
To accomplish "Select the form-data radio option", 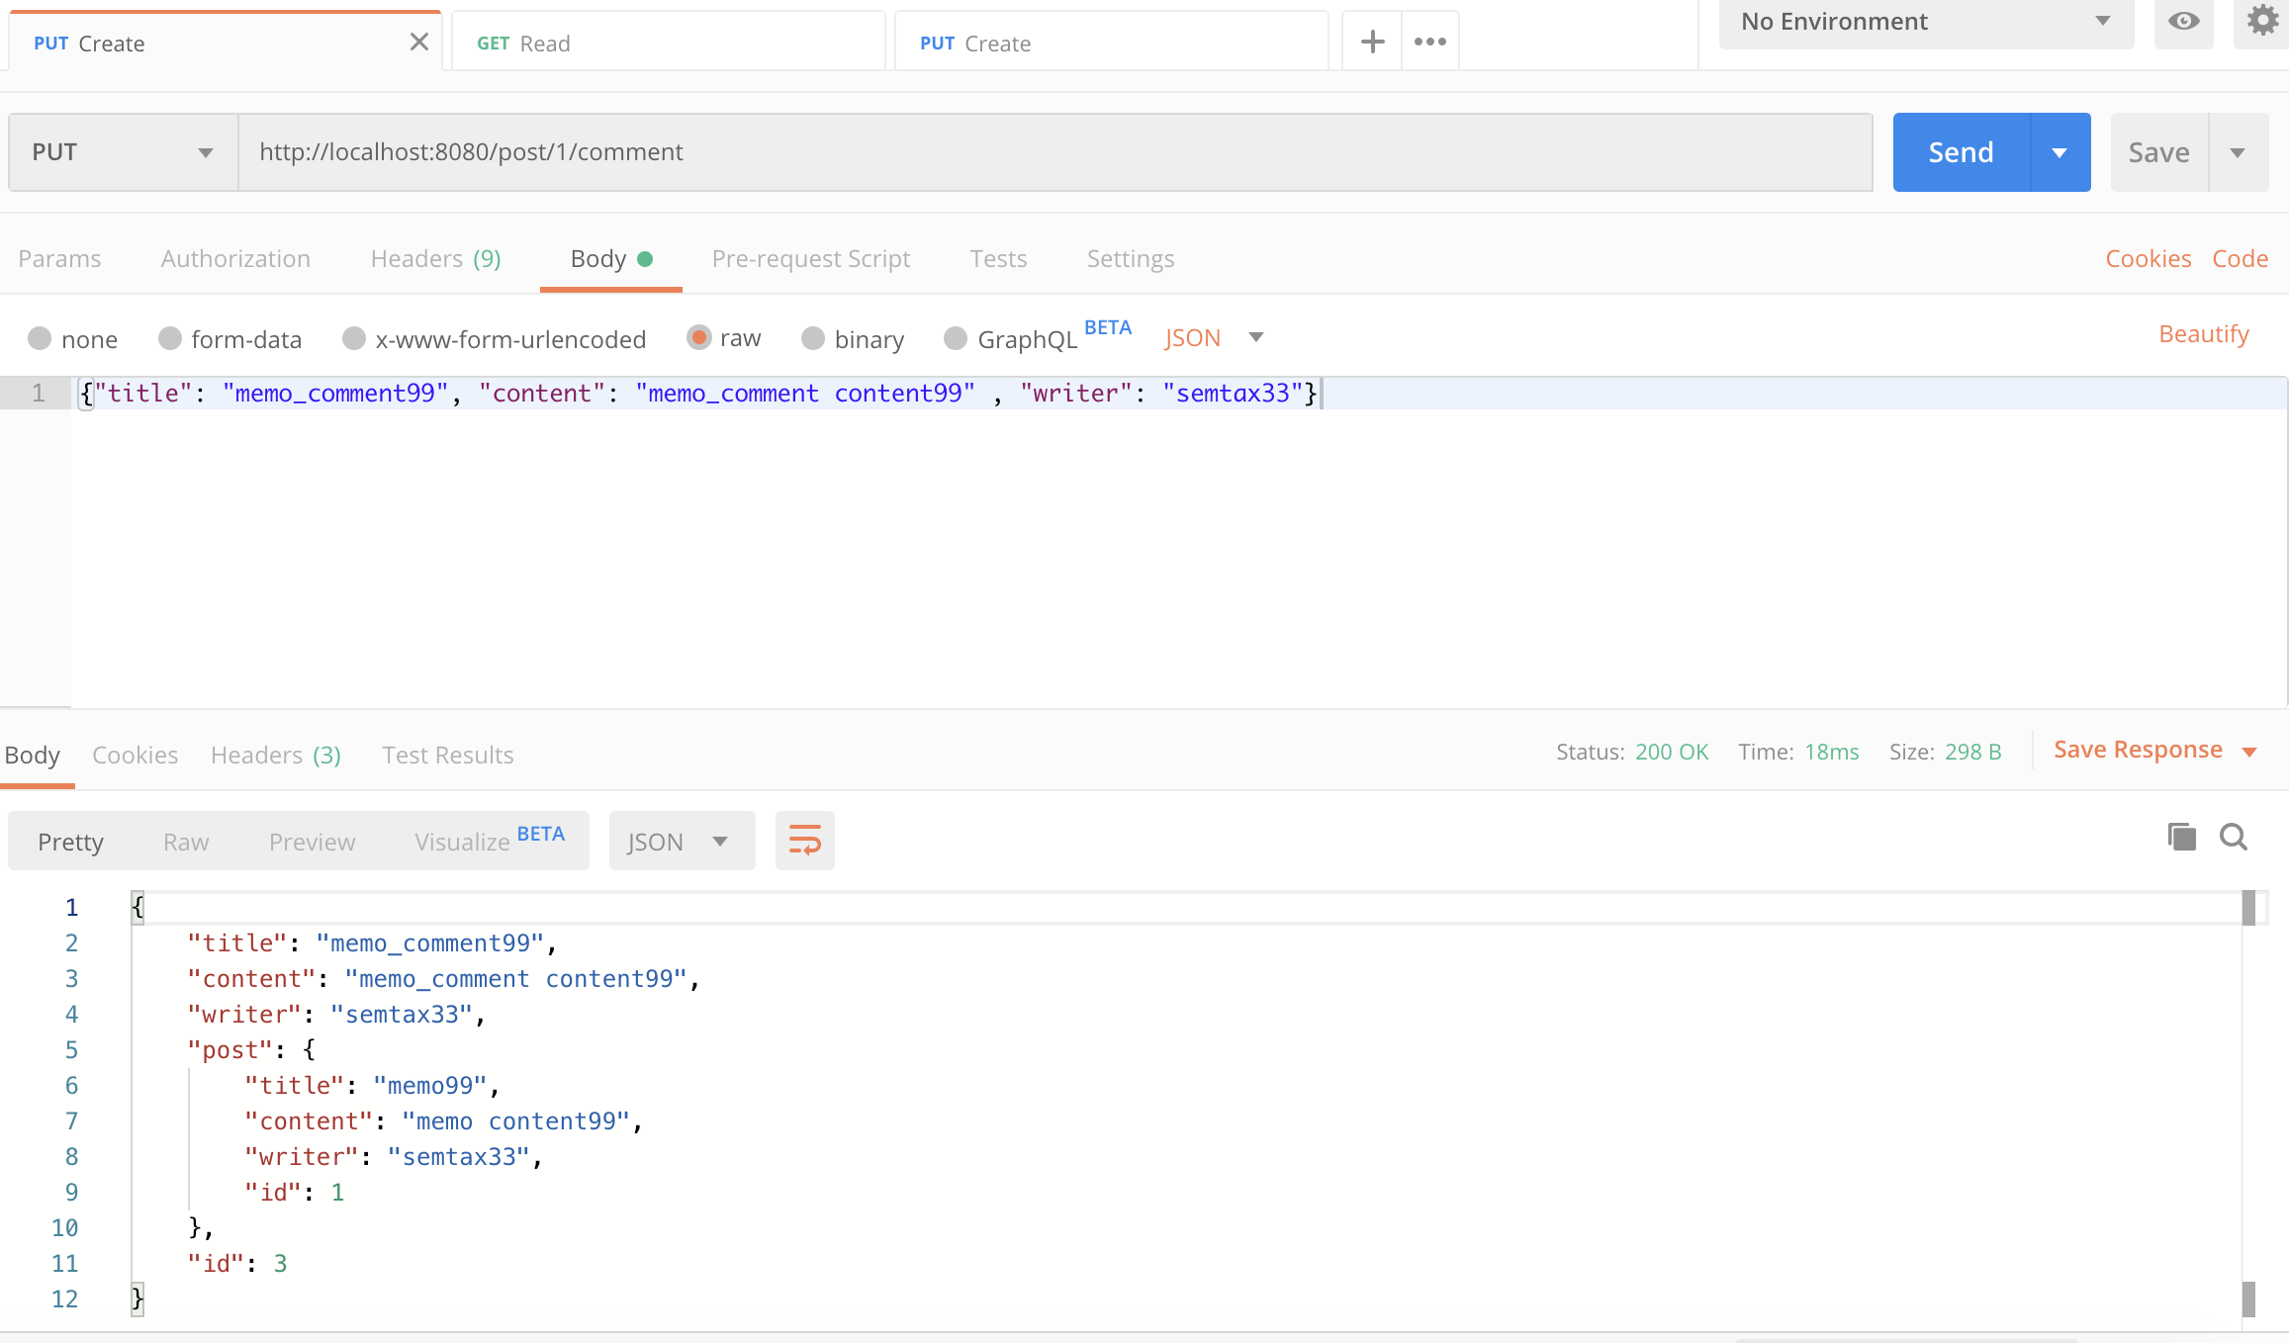I will 170,339.
